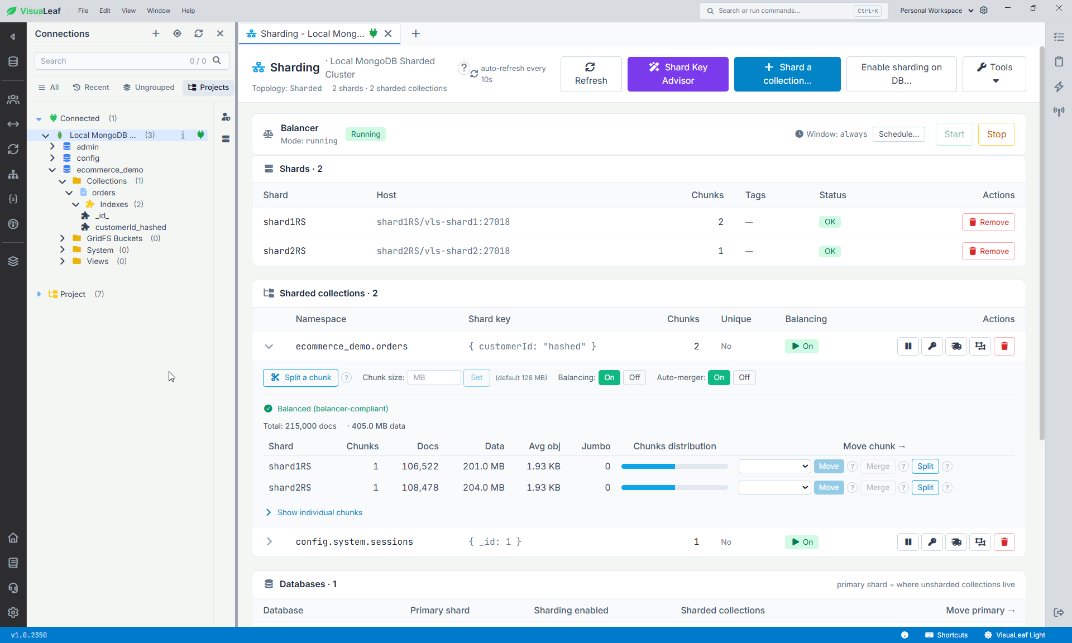This screenshot has width=1072, height=643.
Task: Open workspace settings gear in title bar
Action: click(984, 11)
